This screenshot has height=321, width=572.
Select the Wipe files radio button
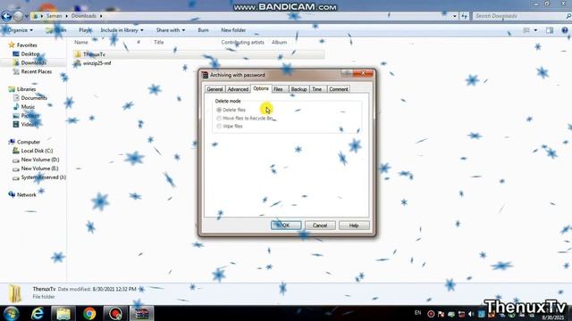coord(219,127)
